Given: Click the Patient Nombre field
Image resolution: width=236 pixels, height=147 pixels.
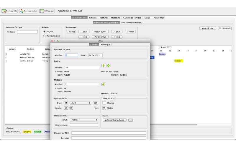Looking at the screenshot, I should click(x=82, y=68).
